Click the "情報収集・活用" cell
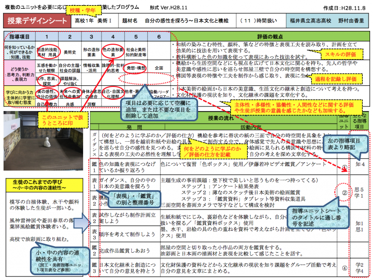Image resolution: width=373 pixels, height=280 pixels. pos(91,68)
